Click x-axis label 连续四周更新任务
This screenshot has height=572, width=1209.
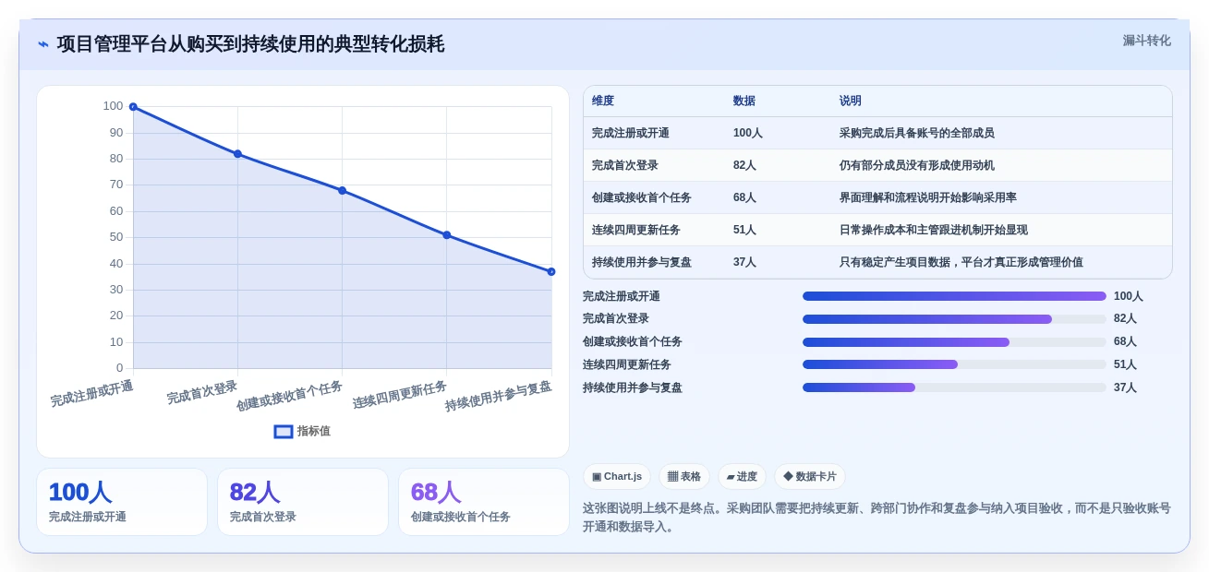[400, 395]
